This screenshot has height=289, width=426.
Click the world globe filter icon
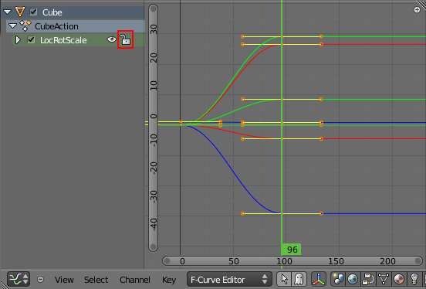(353, 279)
